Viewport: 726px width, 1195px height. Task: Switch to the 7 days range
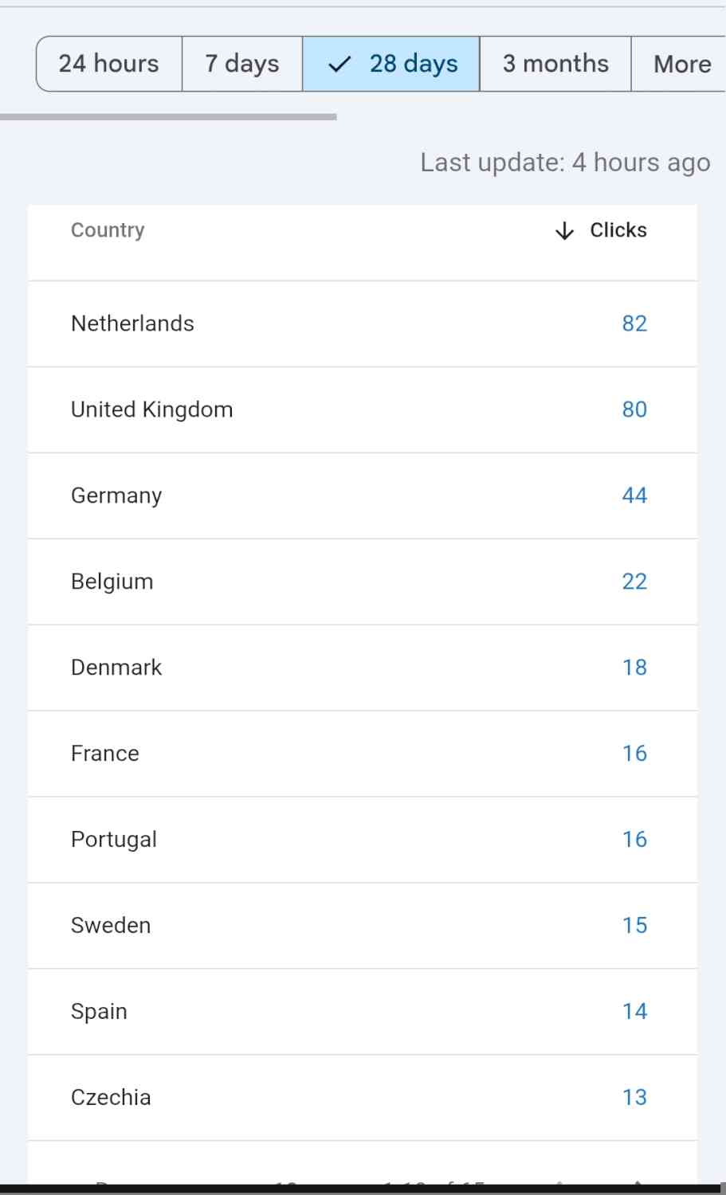click(x=242, y=64)
